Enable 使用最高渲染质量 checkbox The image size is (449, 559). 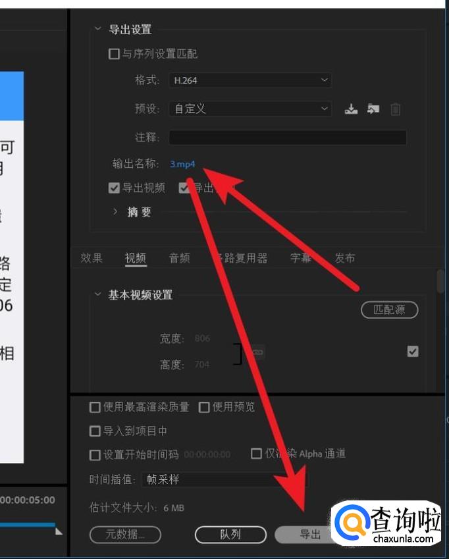click(x=95, y=408)
